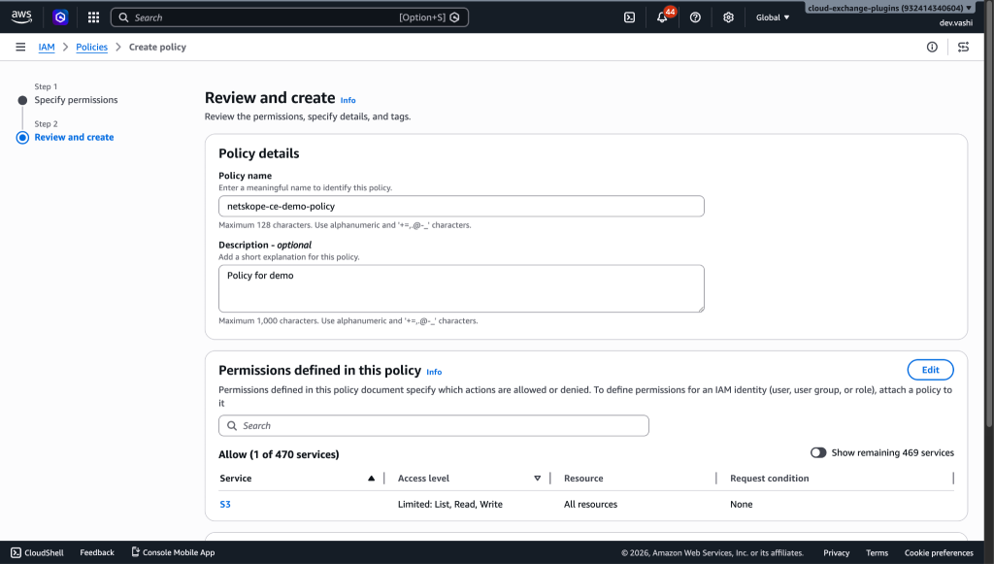Open the Terms footer link

coord(877,553)
